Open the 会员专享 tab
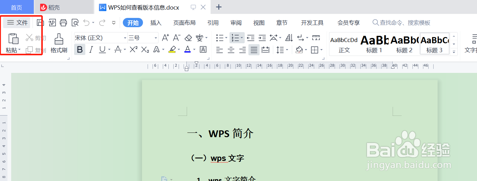The width and height of the screenshot is (477, 181). click(x=349, y=23)
